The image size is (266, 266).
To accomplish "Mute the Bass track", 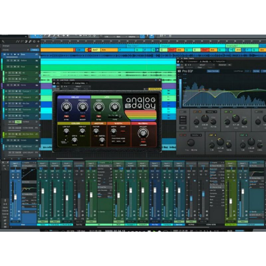I will 8,55.
